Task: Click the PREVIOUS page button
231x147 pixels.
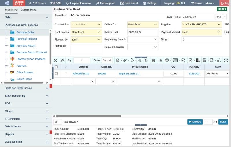Action: 195,122
